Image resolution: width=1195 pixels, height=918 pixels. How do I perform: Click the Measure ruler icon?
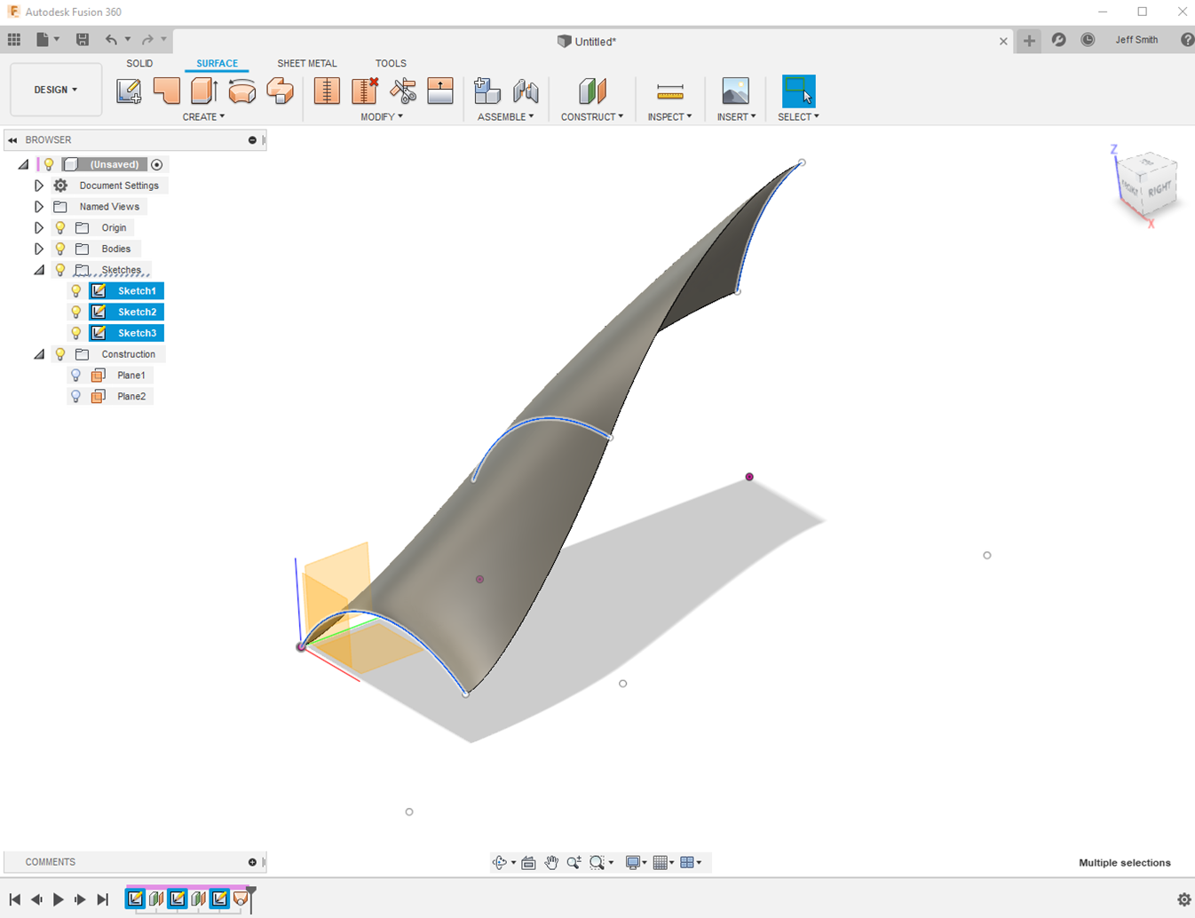click(669, 91)
